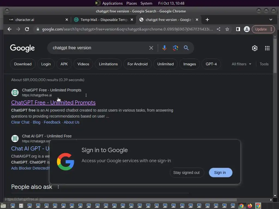The image size is (279, 209).
Task: Open the search Tools options
Action: click(264, 64)
